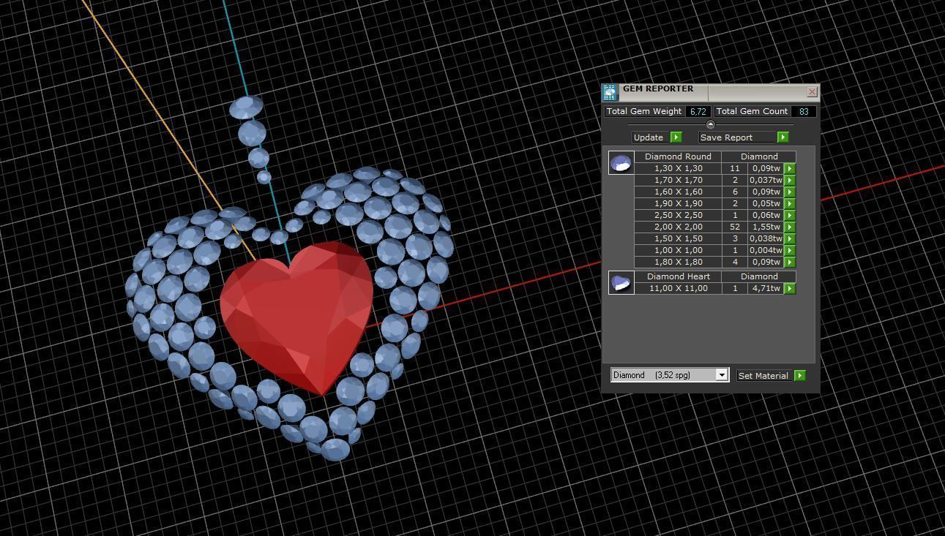The height and width of the screenshot is (536, 945).
Task: Click the count cell showing 11
Action: pos(735,168)
